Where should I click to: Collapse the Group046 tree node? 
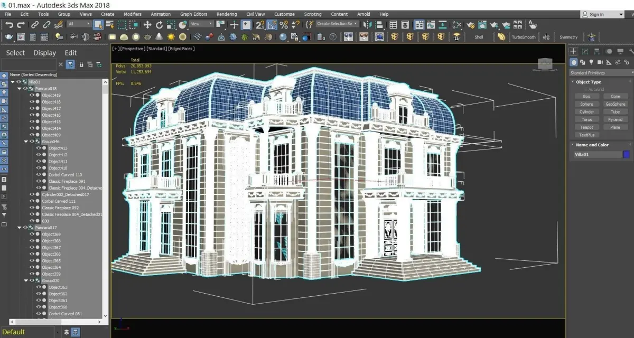pos(25,142)
